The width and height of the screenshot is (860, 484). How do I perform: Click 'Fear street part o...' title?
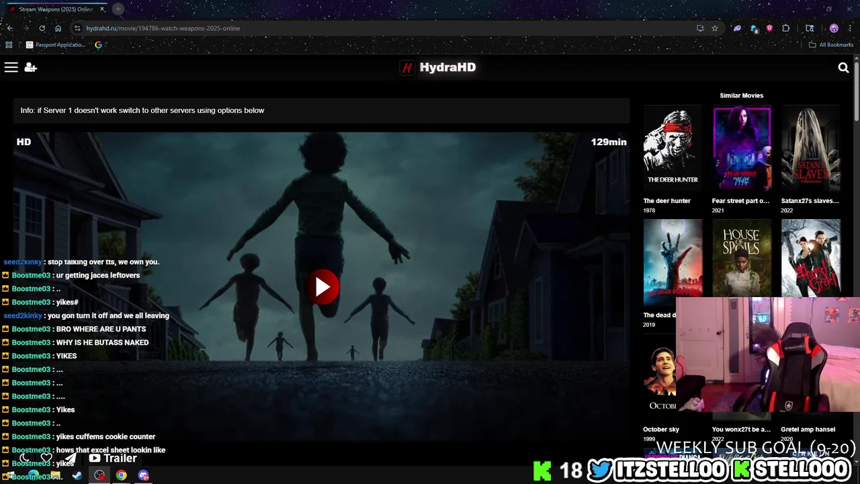pos(740,201)
